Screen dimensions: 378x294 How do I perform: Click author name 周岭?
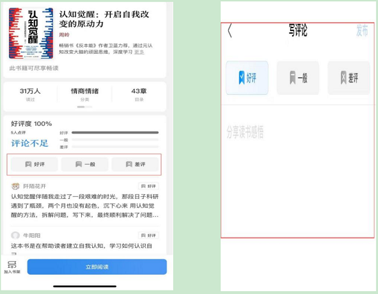point(64,35)
